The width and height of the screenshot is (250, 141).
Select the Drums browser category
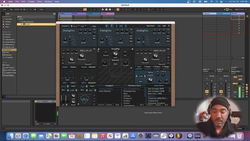(x=8, y=37)
